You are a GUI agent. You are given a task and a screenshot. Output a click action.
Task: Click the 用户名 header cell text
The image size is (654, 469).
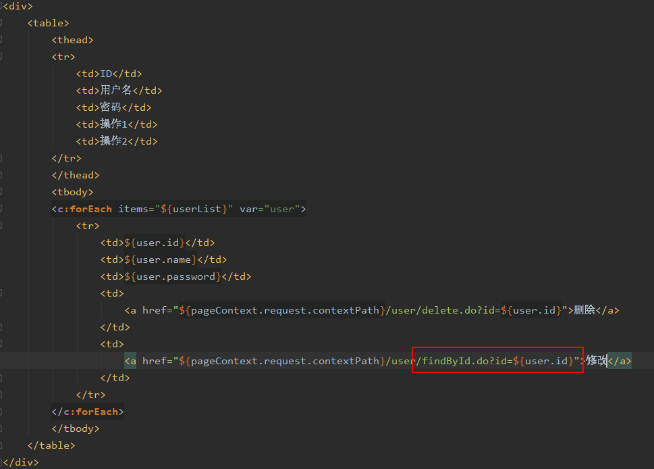pos(116,90)
